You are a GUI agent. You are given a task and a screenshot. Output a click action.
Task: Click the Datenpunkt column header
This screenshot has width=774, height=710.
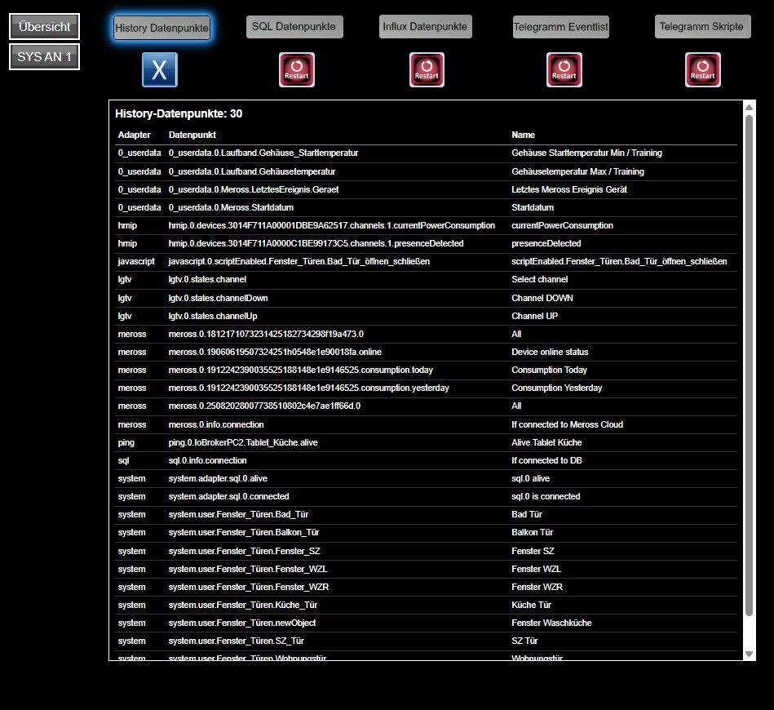tap(192, 135)
